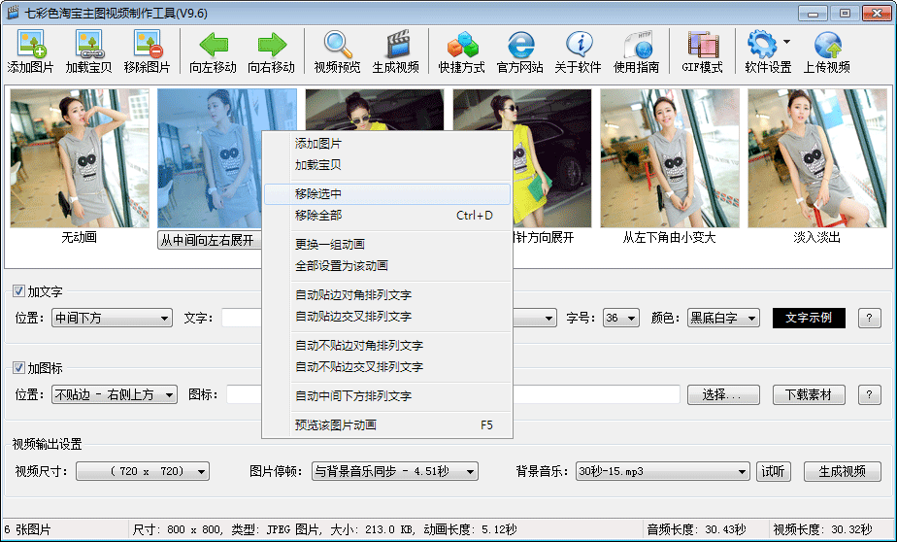Click the 移除图片 toolbar icon

pyautogui.click(x=147, y=51)
